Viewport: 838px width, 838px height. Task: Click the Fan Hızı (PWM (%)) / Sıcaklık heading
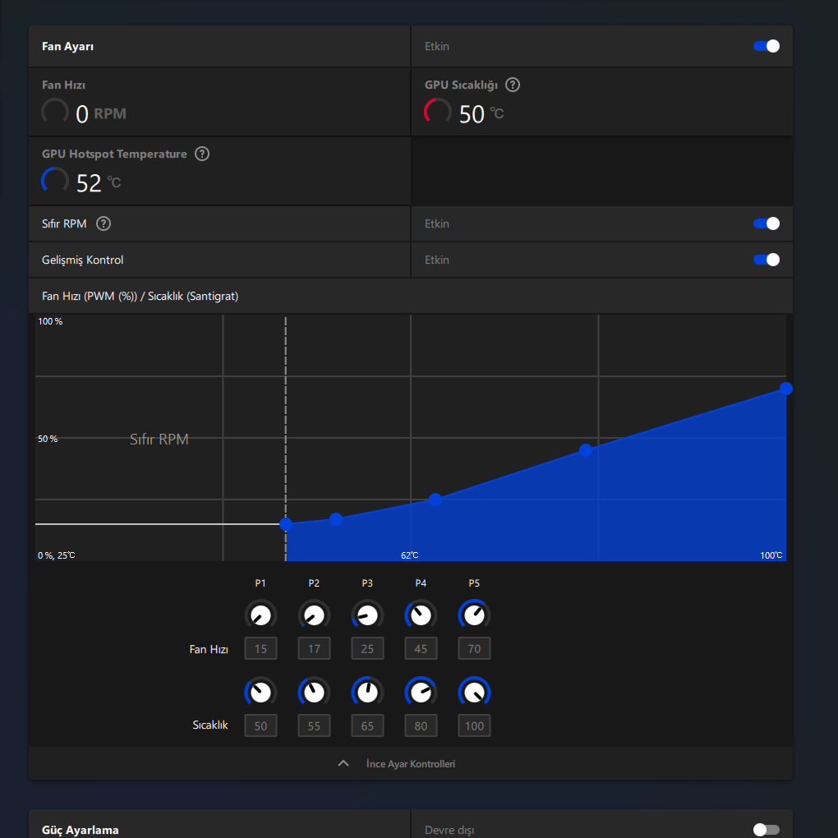tap(140, 296)
